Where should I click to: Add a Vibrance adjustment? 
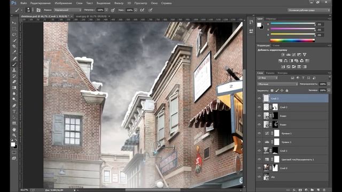point(305,54)
